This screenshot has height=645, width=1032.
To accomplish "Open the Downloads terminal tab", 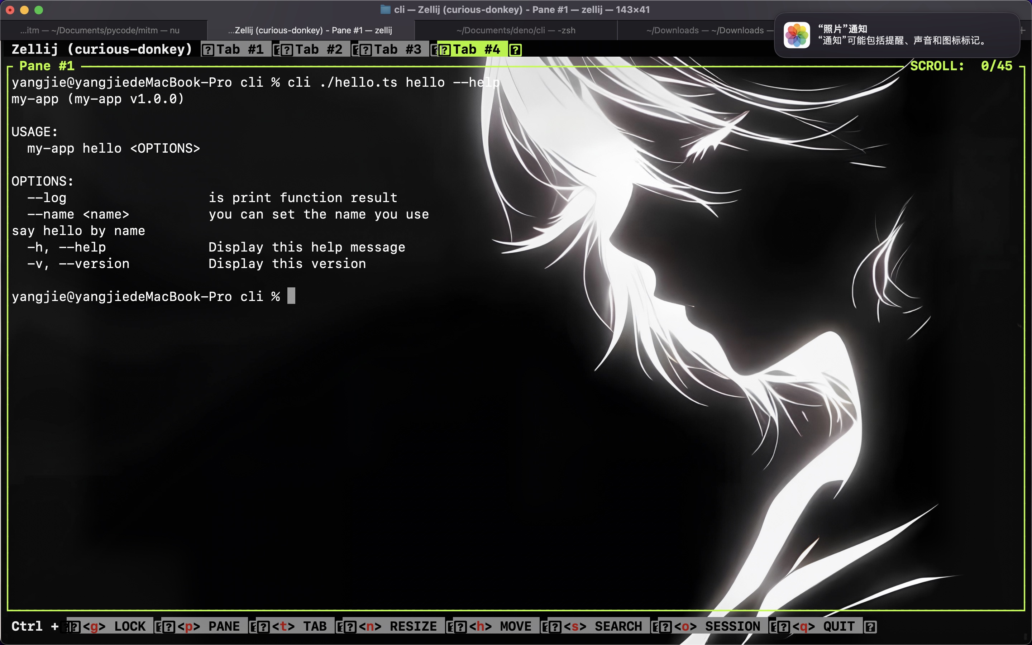I will point(704,30).
